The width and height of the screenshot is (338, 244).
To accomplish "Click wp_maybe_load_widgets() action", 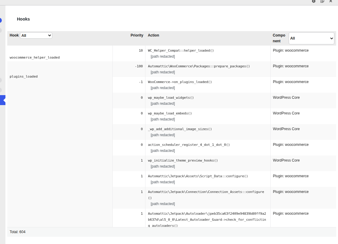I will (171, 98).
